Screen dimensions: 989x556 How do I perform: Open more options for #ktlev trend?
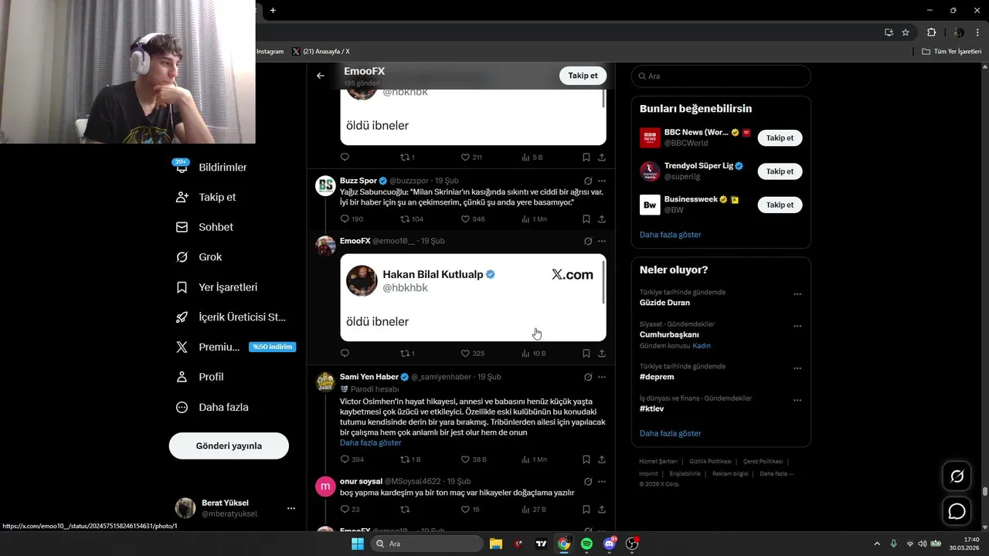click(x=797, y=401)
